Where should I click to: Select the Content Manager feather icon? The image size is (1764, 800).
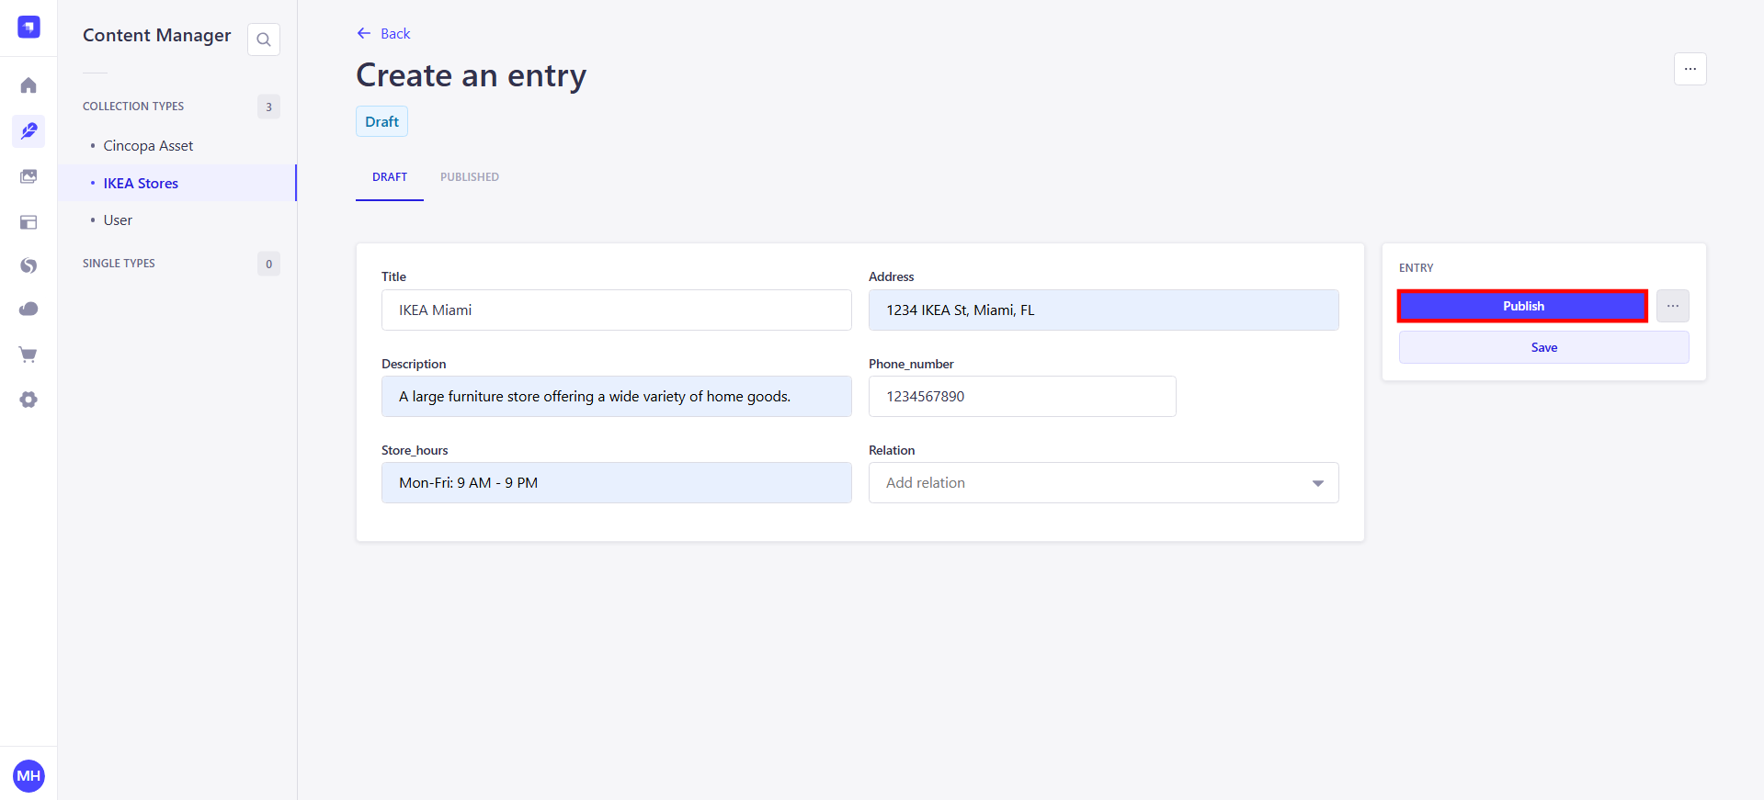(x=28, y=130)
